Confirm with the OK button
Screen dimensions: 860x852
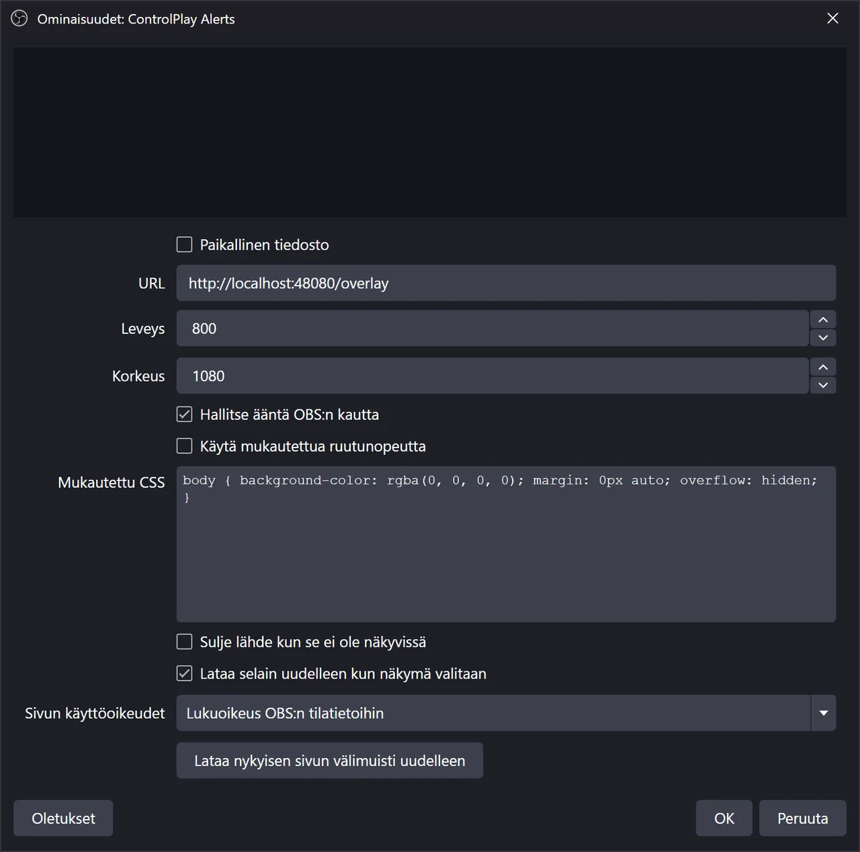click(724, 818)
